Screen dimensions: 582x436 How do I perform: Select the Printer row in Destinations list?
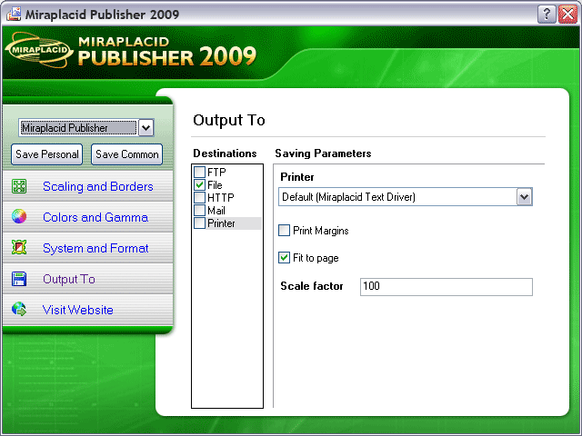[227, 223]
